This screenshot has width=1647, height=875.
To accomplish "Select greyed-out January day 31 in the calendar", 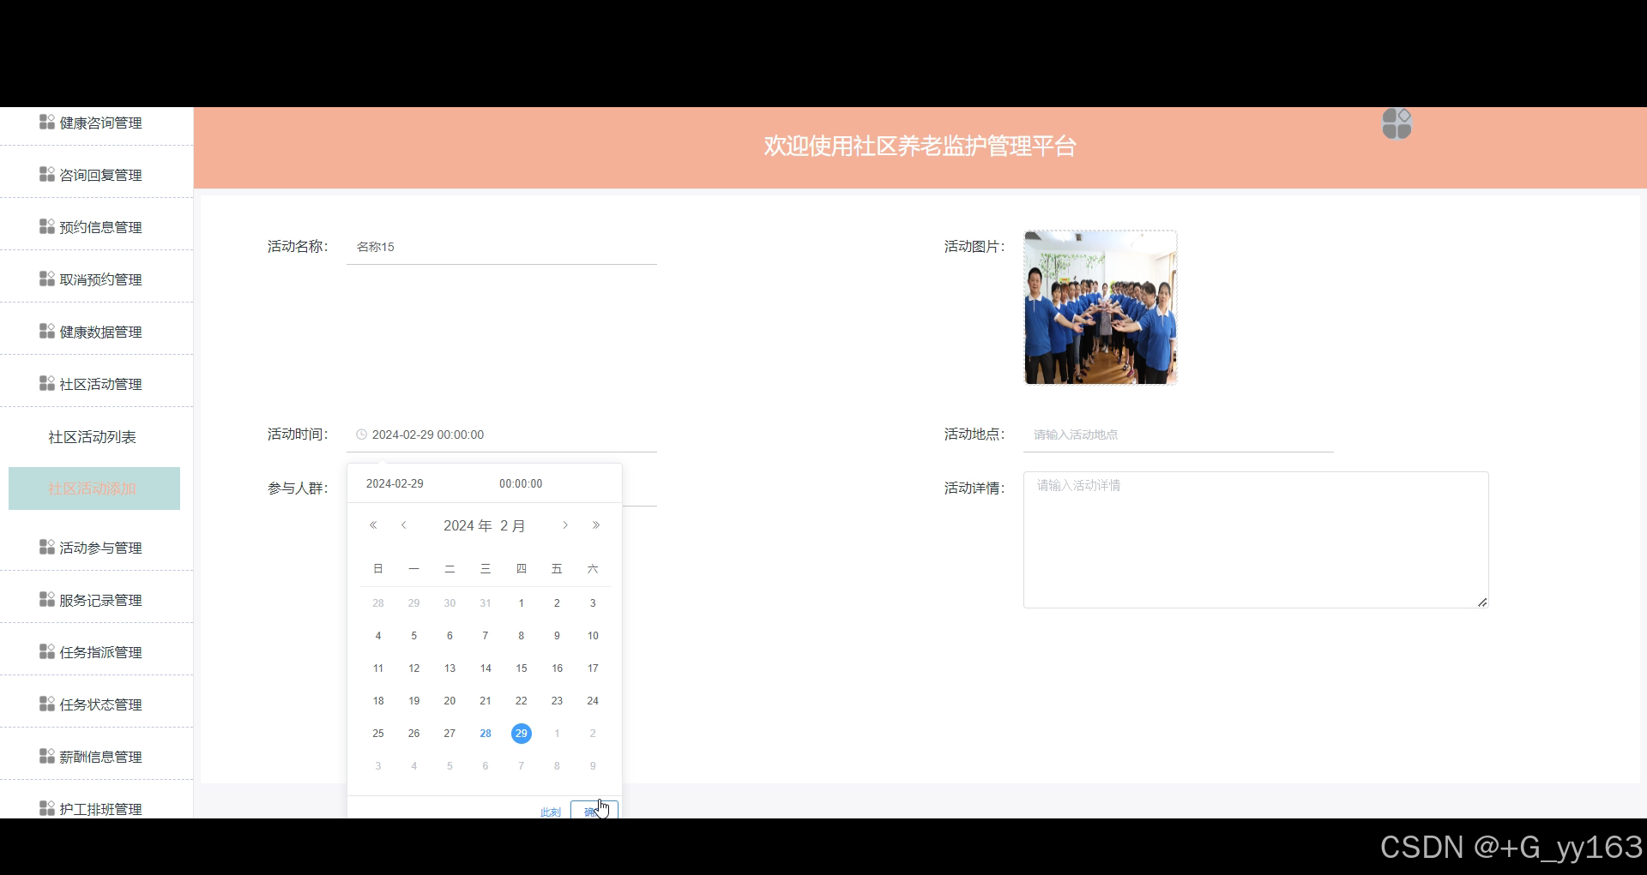I will point(486,603).
